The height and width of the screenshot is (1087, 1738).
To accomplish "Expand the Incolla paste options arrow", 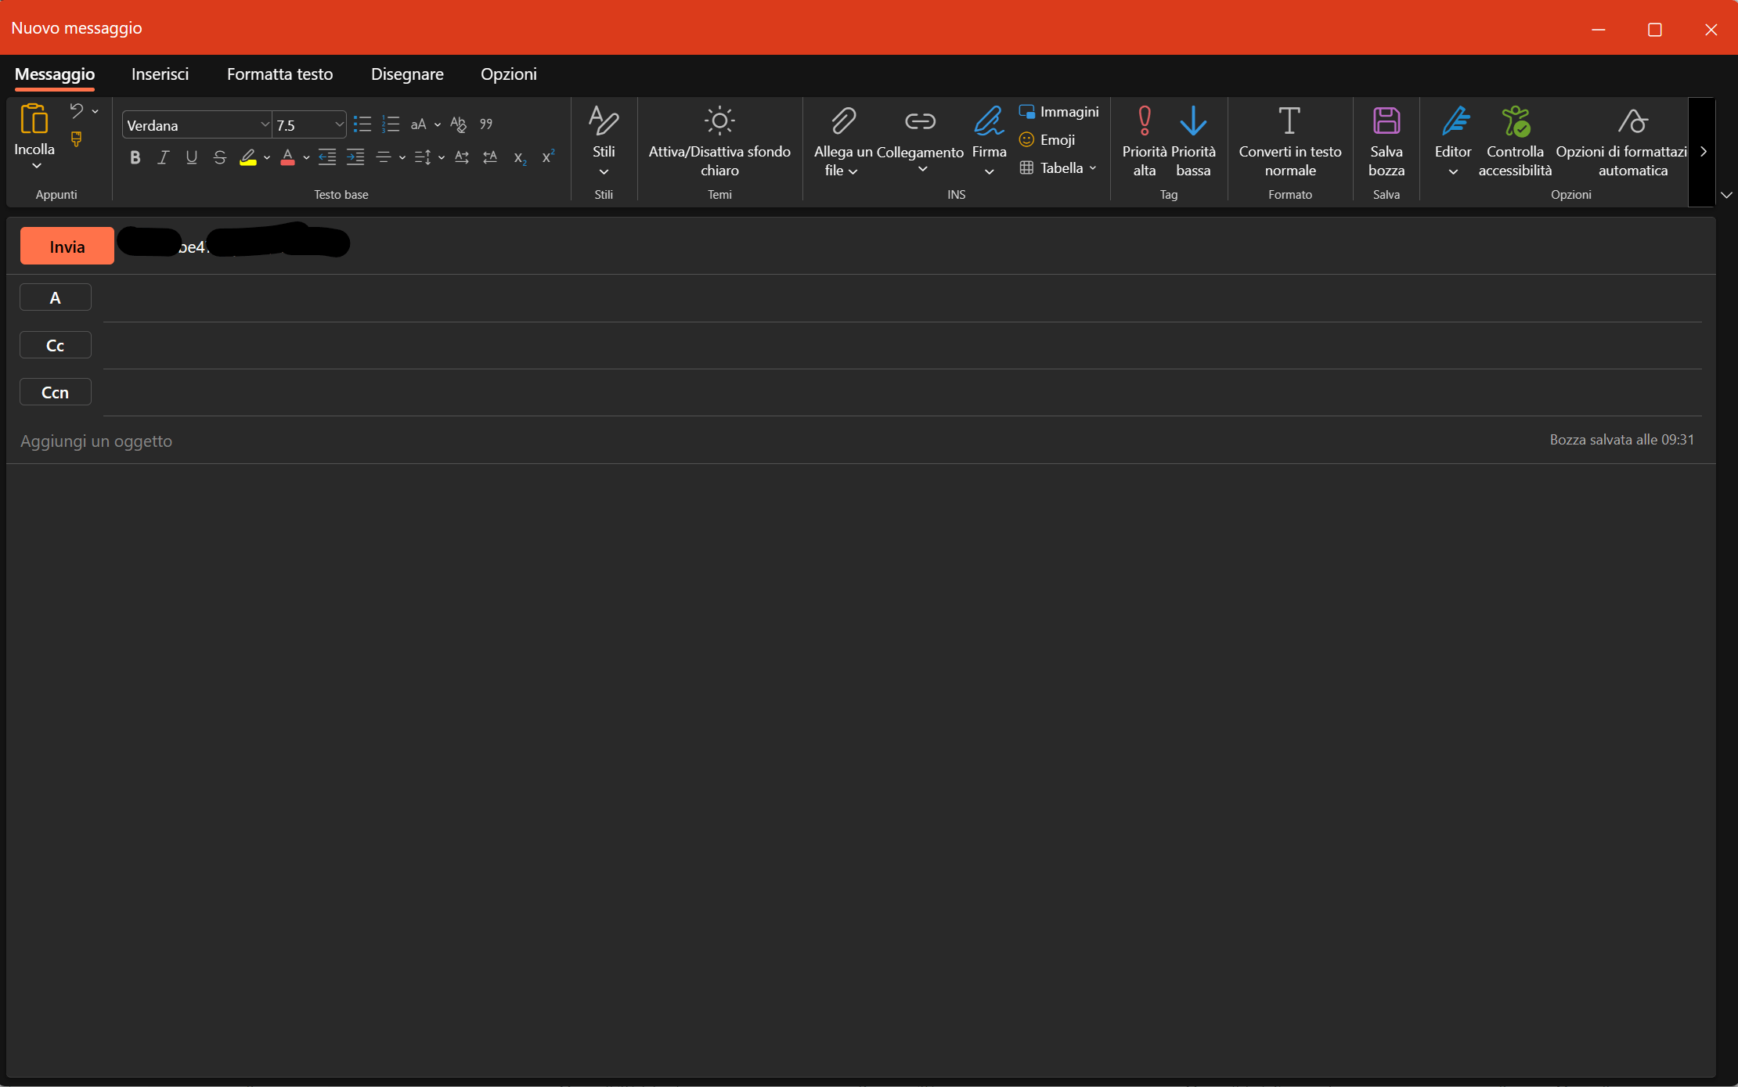I will coord(36,166).
